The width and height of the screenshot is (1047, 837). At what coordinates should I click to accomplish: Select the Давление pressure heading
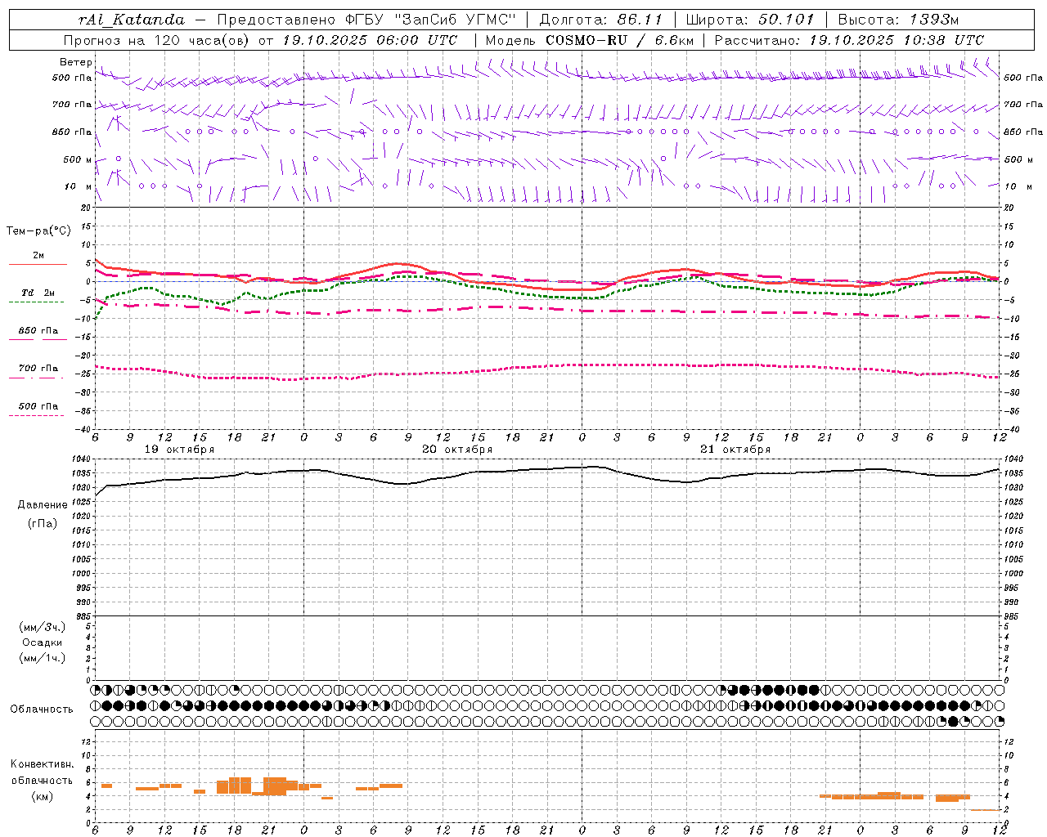[43, 505]
